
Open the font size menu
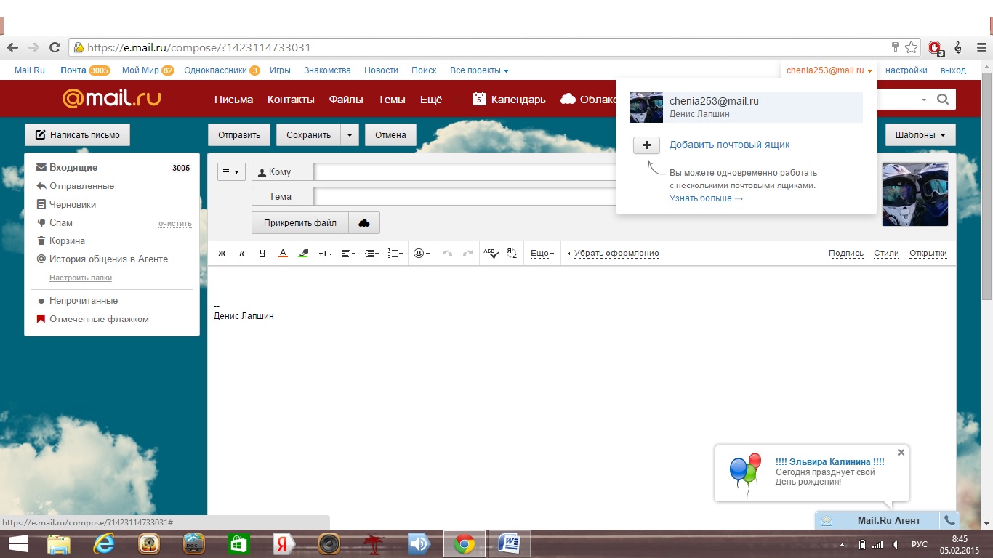coord(325,254)
